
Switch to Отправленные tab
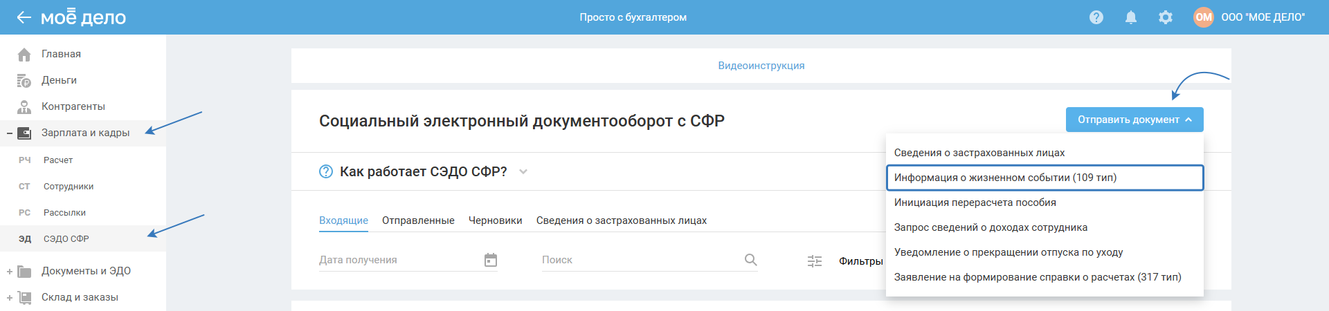(x=418, y=220)
